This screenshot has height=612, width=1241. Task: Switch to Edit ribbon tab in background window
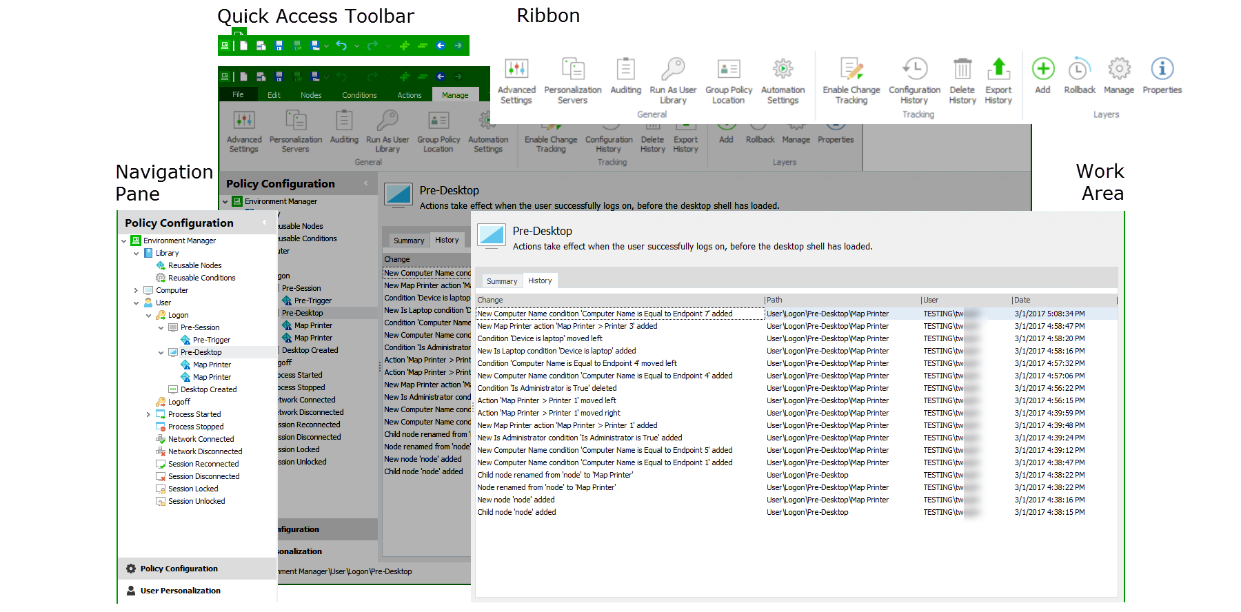pyautogui.click(x=274, y=95)
